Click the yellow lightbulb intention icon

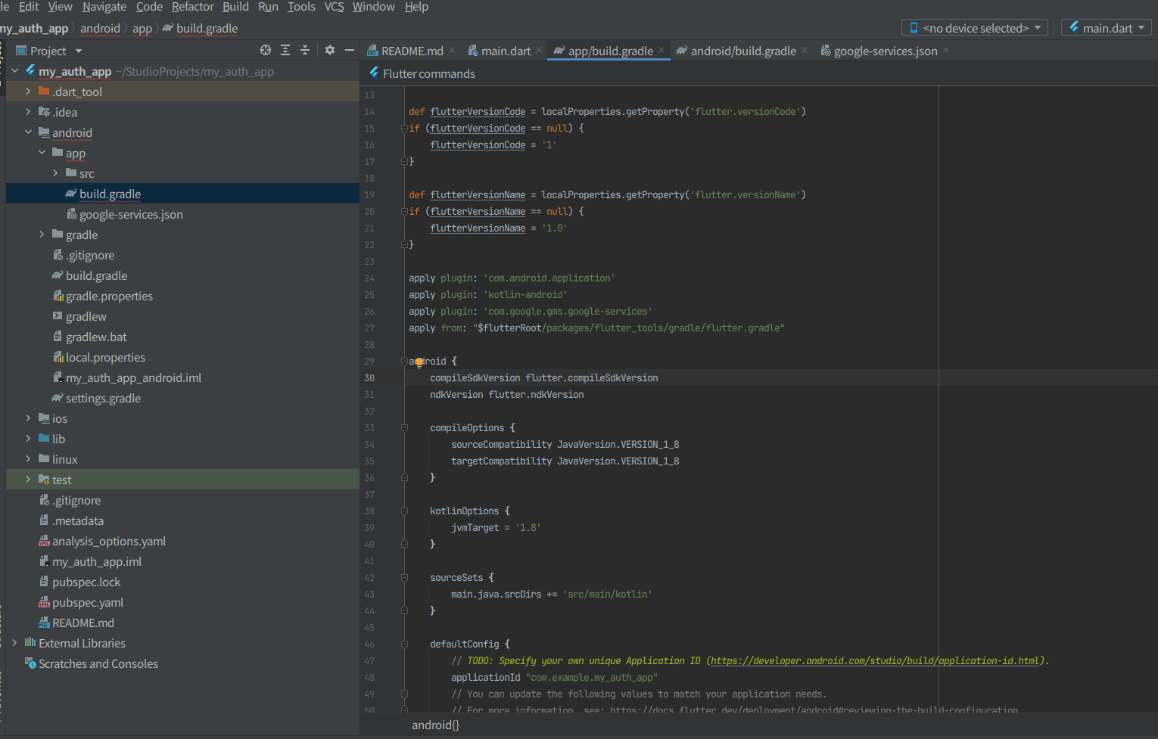pyautogui.click(x=419, y=362)
